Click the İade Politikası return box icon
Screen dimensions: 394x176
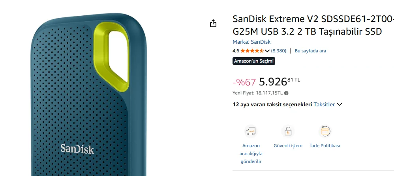point(325,132)
